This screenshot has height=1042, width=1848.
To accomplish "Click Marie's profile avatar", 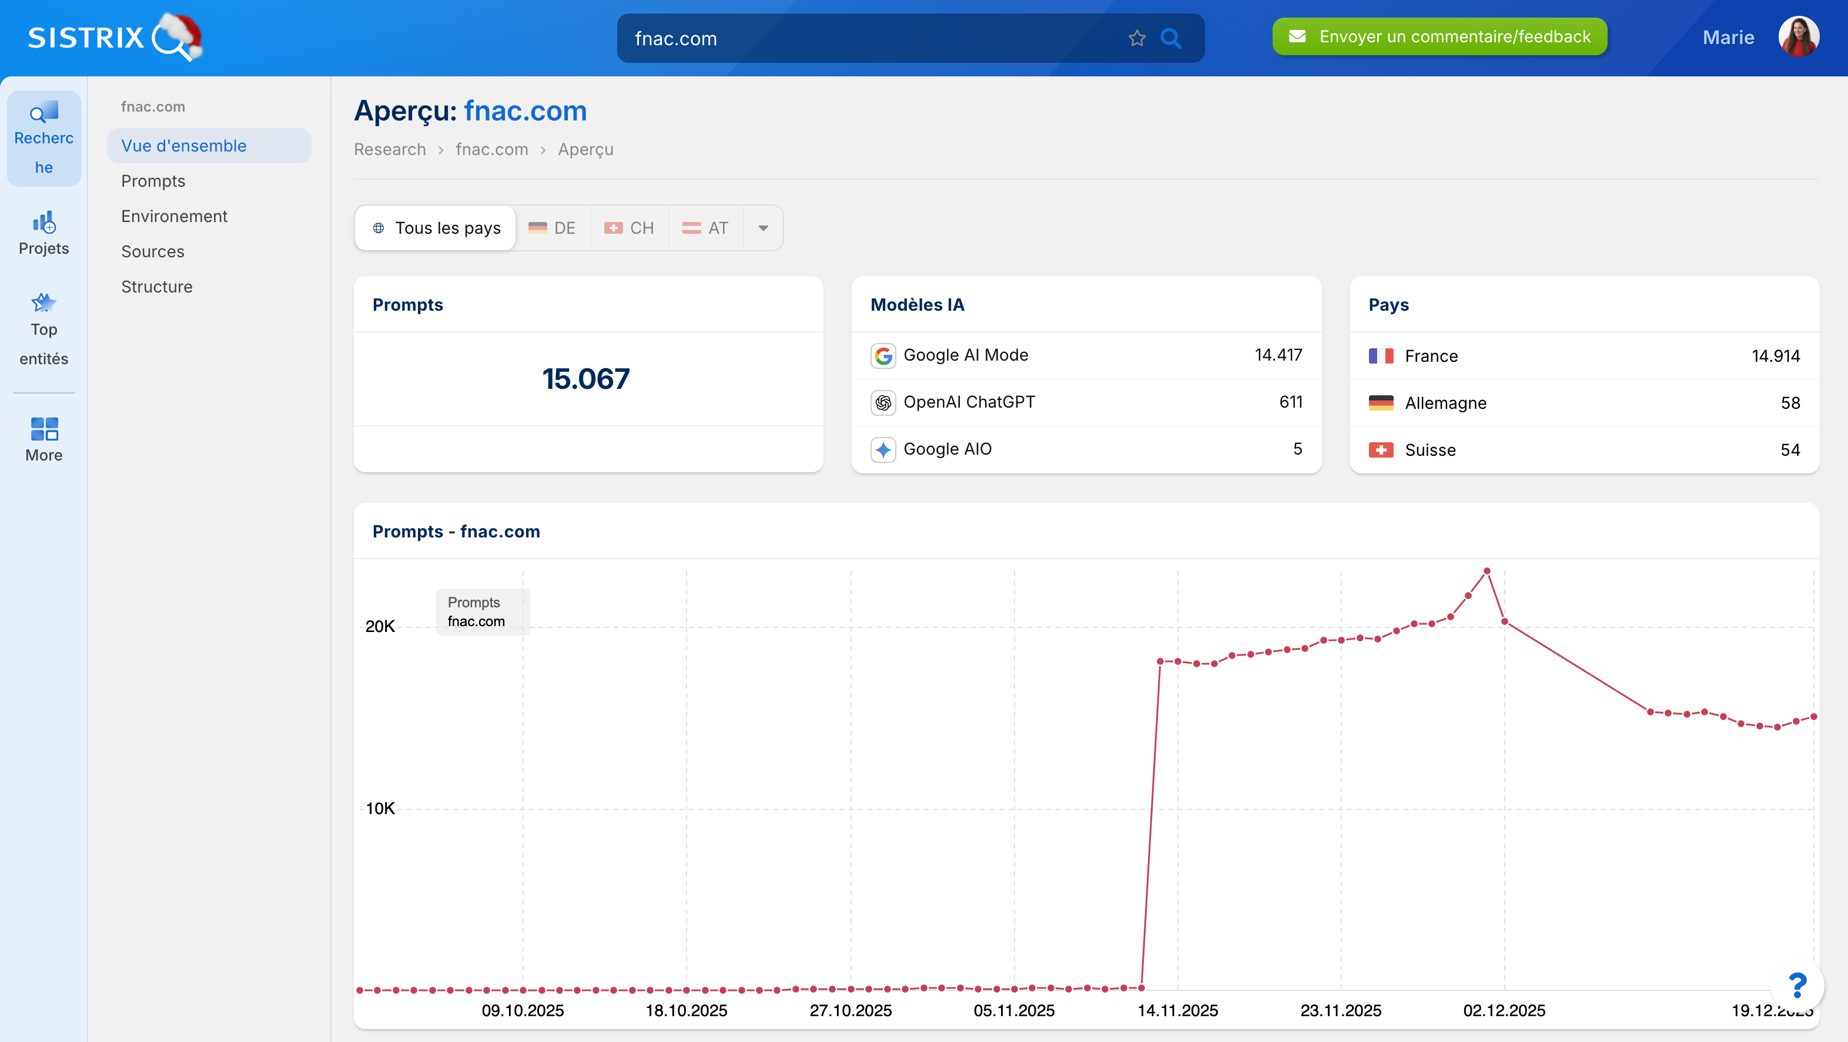I will (1798, 37).
